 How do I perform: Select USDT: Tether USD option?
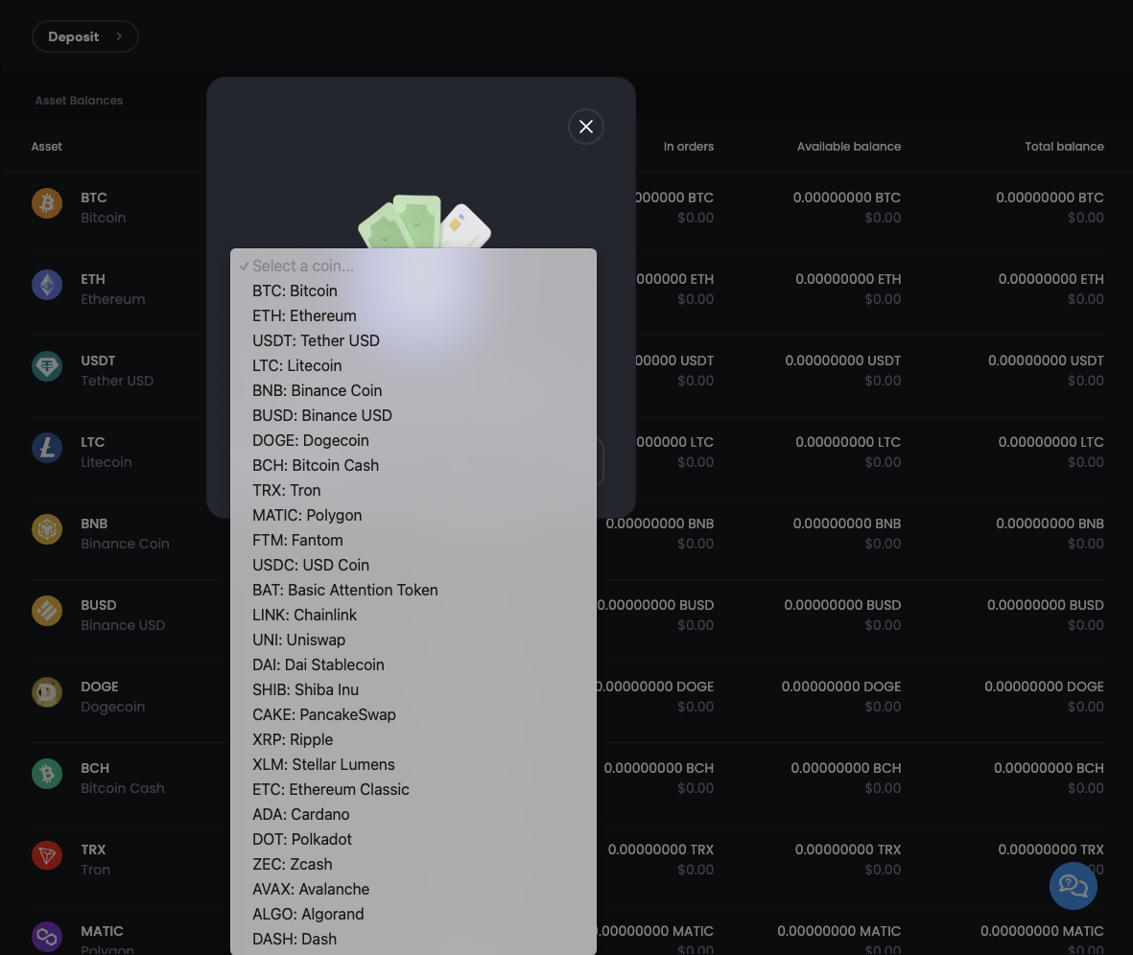pyautogui.click(x=413, y=341)
